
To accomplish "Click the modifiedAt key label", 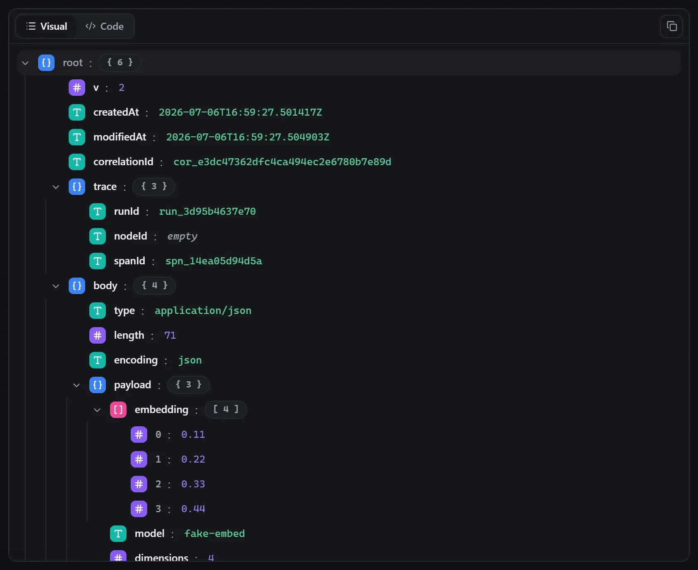I will [120, 137].
